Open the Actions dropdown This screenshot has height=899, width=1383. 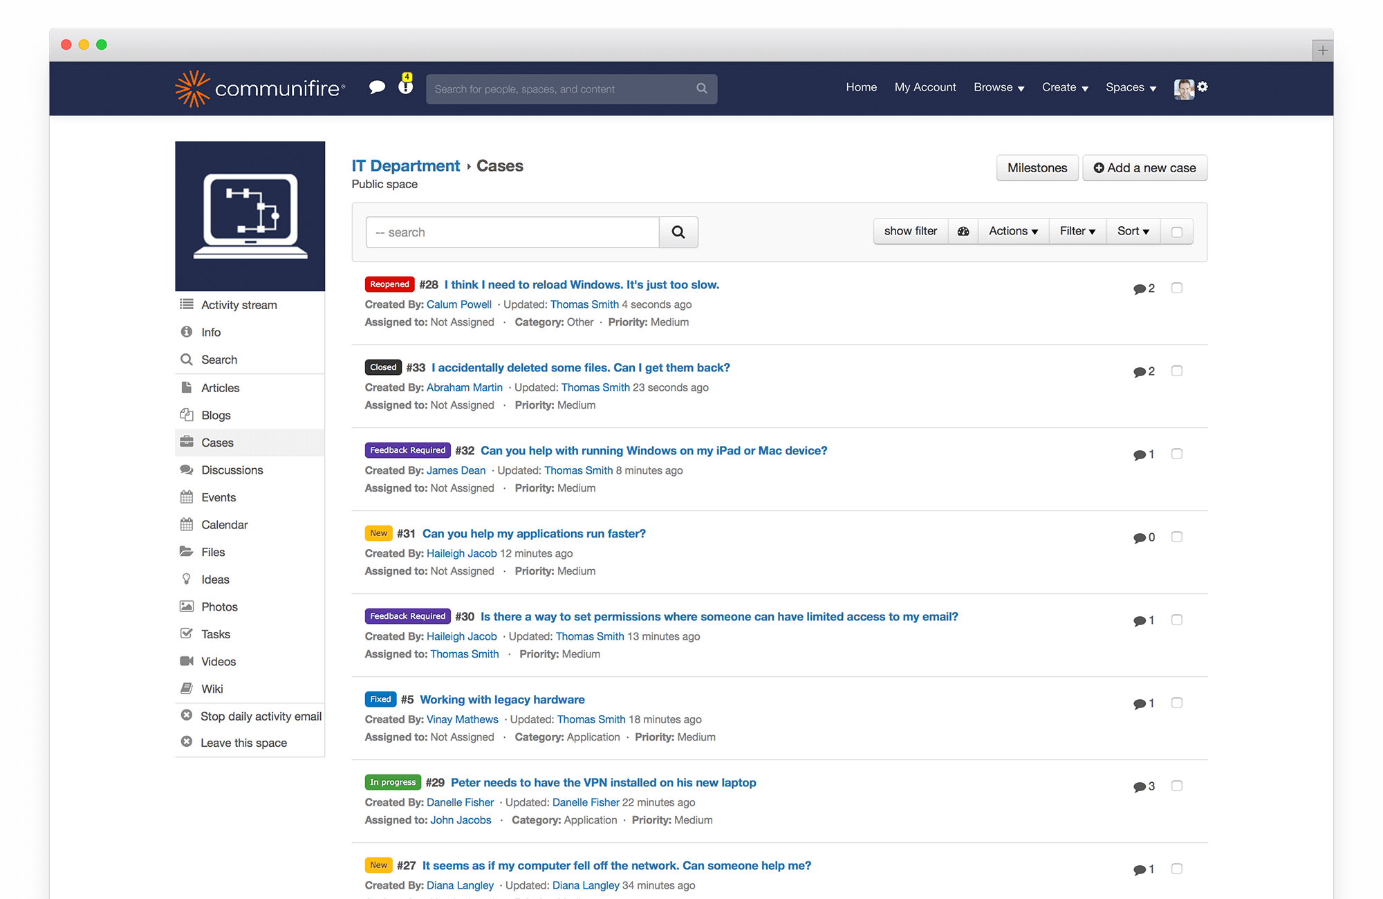(1012, 231)
